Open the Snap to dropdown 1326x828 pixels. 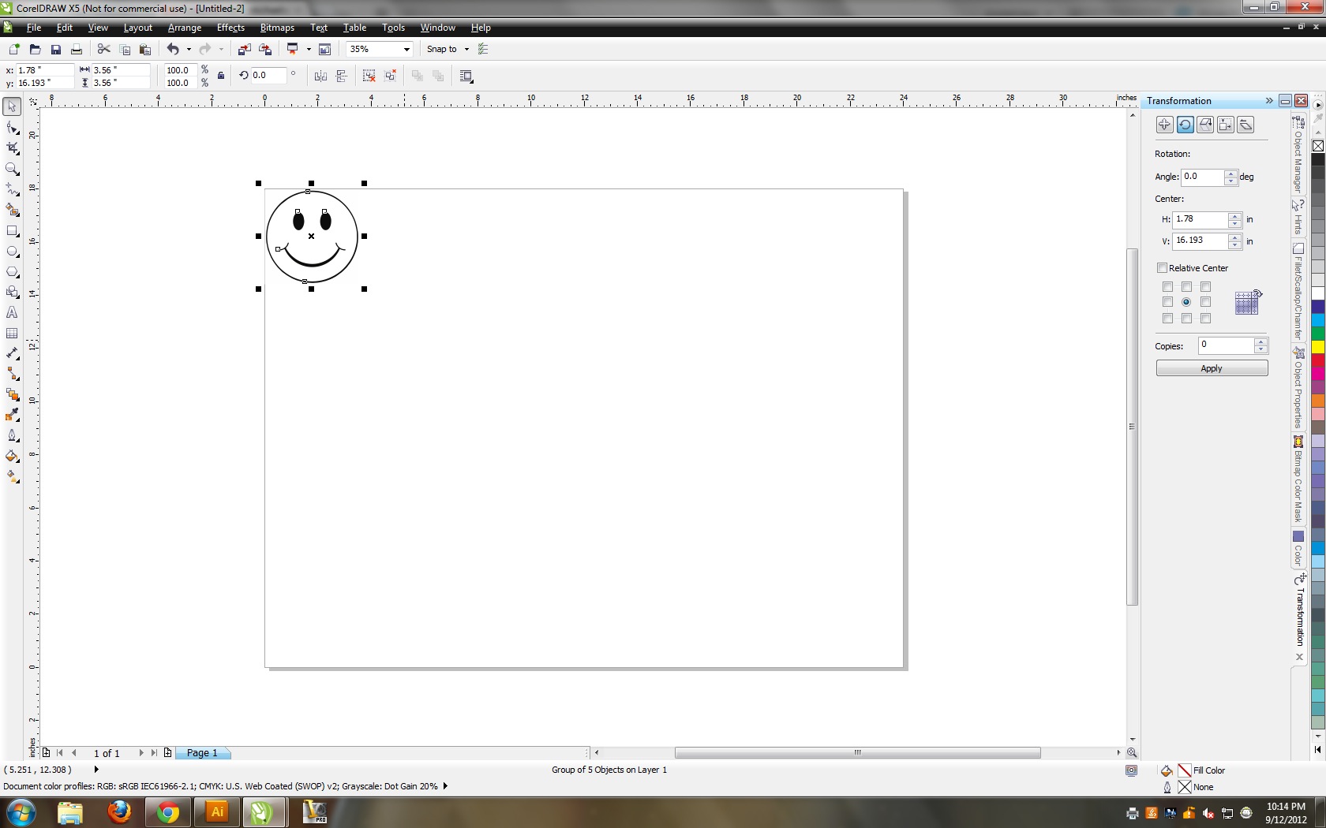coord(466,49)
